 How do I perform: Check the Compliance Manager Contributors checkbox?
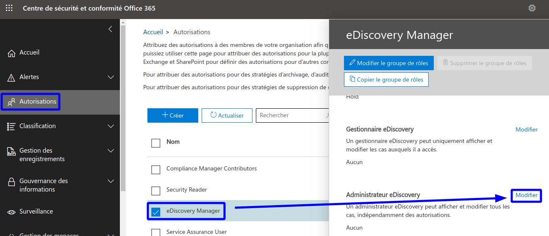(156, 170)
